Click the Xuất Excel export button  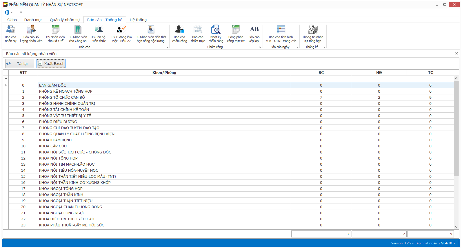(51, 63)
